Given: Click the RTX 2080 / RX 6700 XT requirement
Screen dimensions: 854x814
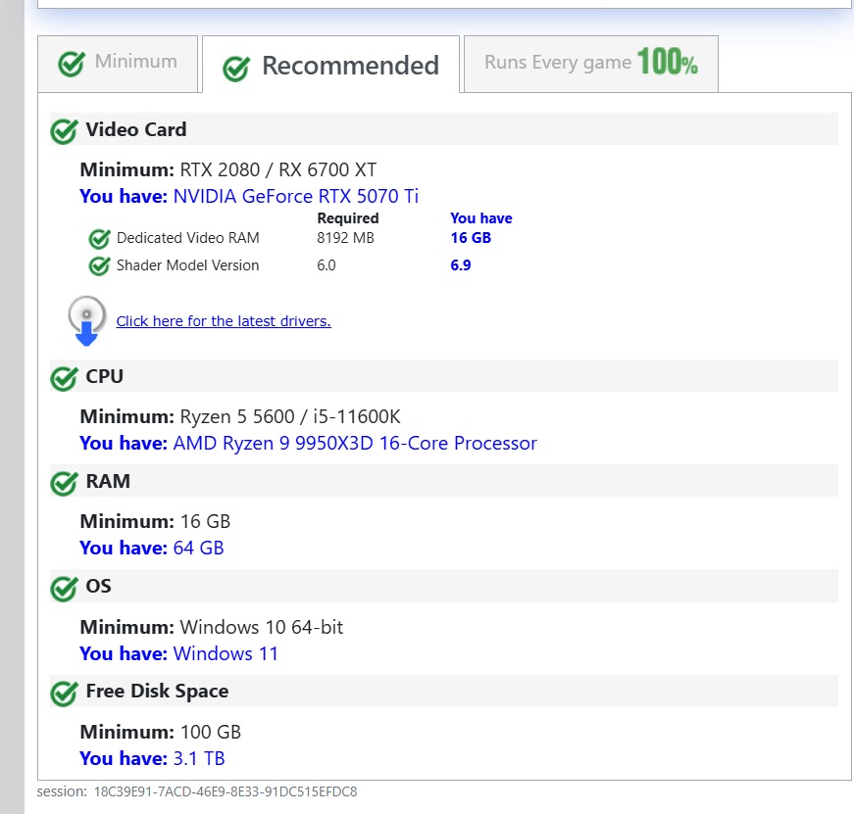Looking at the screenshot, I should (x=278, y=169).
